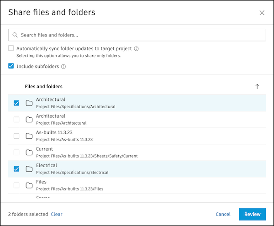Uncheck the Include subfolders checkbox

[x=11, y=66]
